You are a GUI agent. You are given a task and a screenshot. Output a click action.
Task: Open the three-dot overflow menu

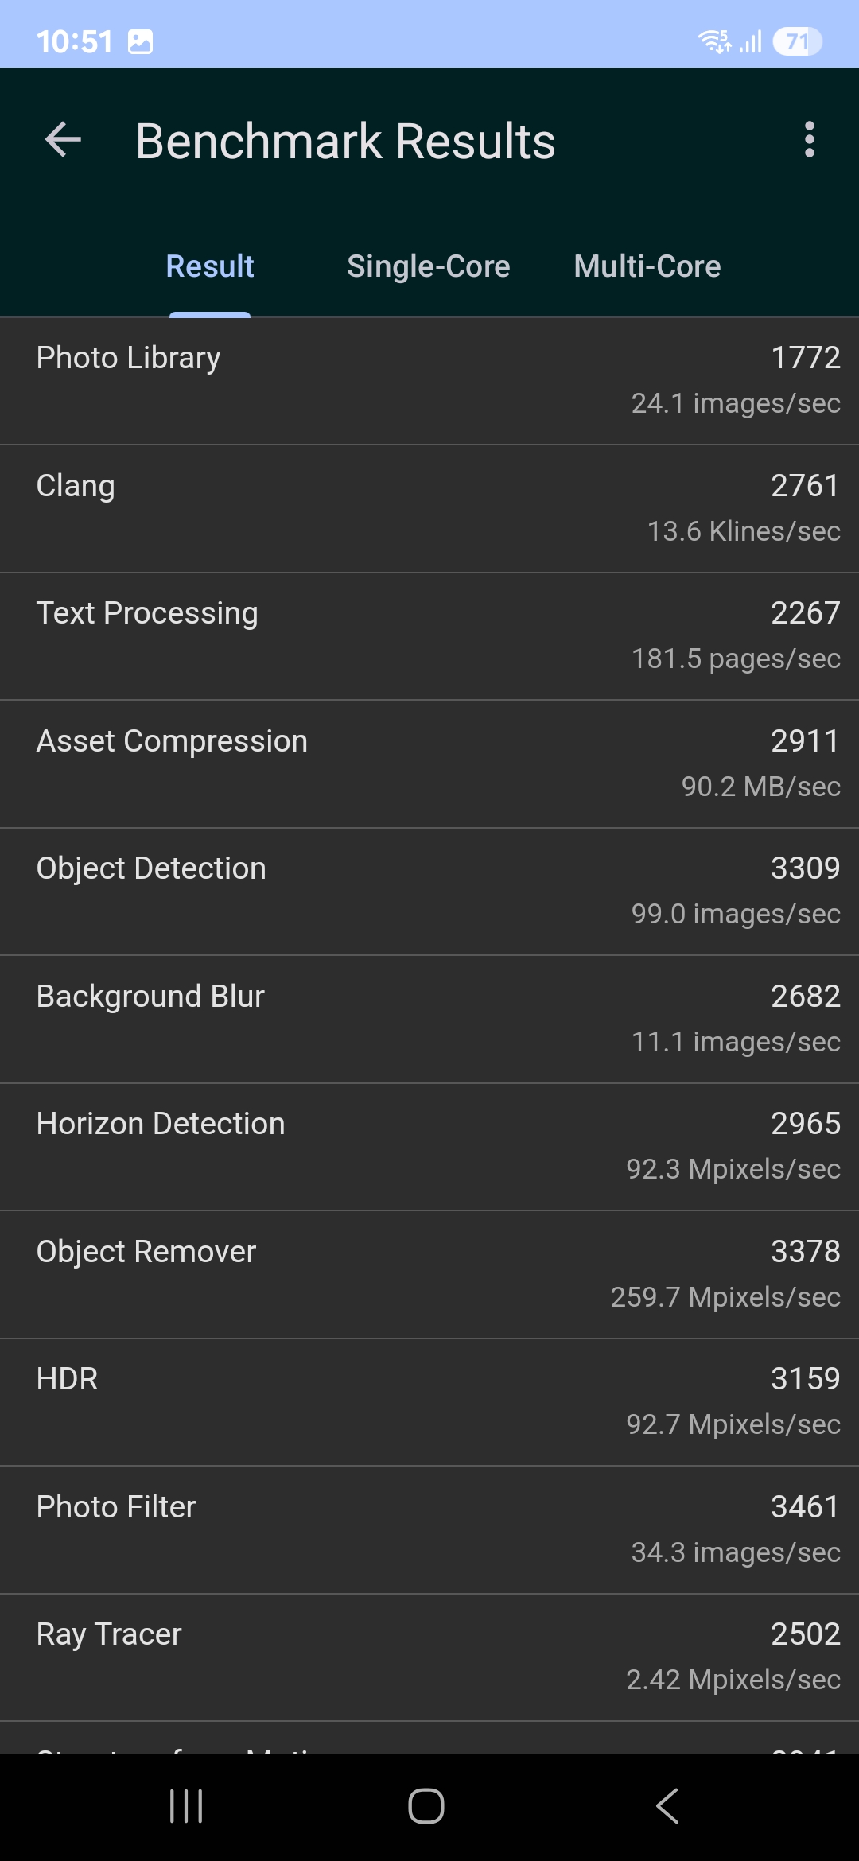click(809, 140)
